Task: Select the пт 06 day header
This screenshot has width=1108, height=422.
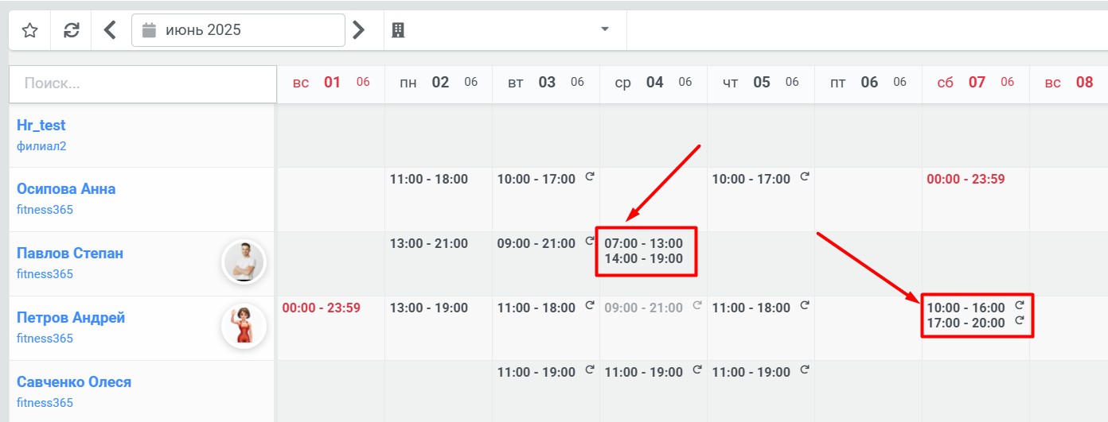Action: point(868,82)
